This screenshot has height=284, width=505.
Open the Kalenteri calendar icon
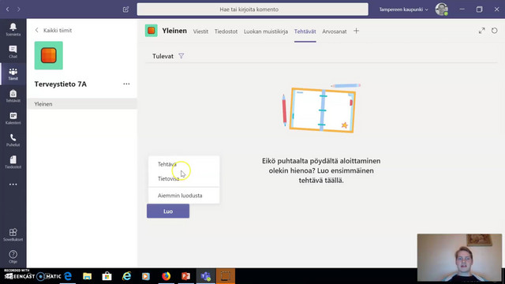pos(13,118)
